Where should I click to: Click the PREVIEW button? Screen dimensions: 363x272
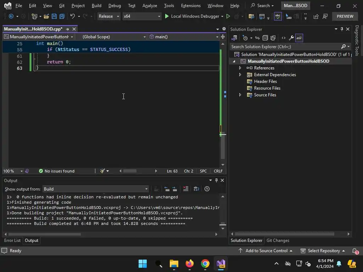click(345, 16)
